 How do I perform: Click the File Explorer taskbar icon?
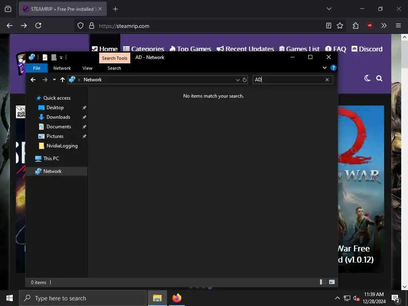157,298
